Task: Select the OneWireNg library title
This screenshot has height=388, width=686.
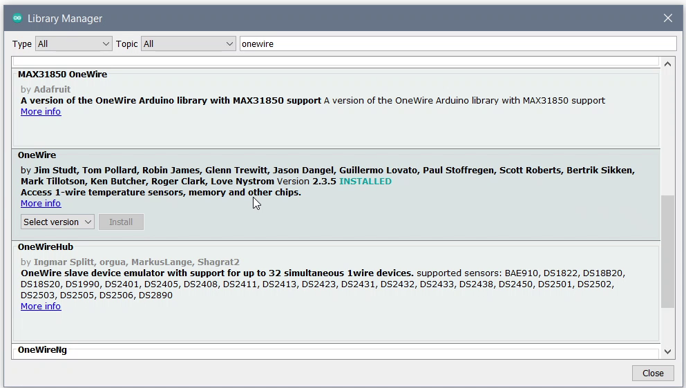Action: click(x=42, y=350)
